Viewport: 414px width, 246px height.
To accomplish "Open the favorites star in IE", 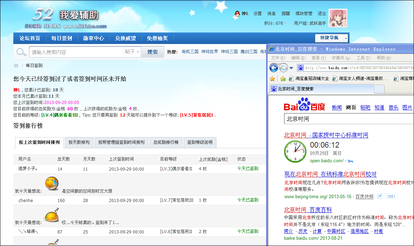I will (x=272, y=79).
